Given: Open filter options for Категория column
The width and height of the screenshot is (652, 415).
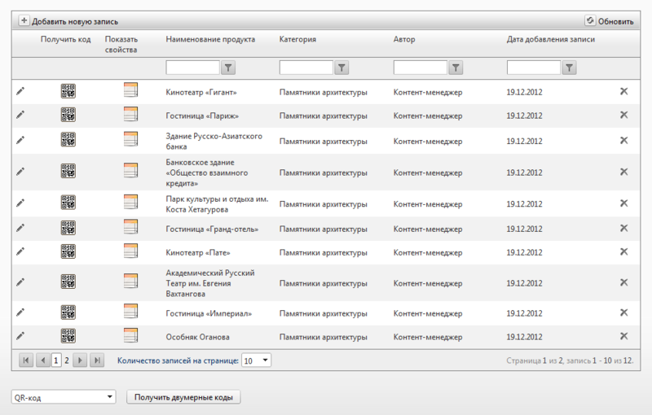Looking at the screenshot, I should tap(341, 68).
